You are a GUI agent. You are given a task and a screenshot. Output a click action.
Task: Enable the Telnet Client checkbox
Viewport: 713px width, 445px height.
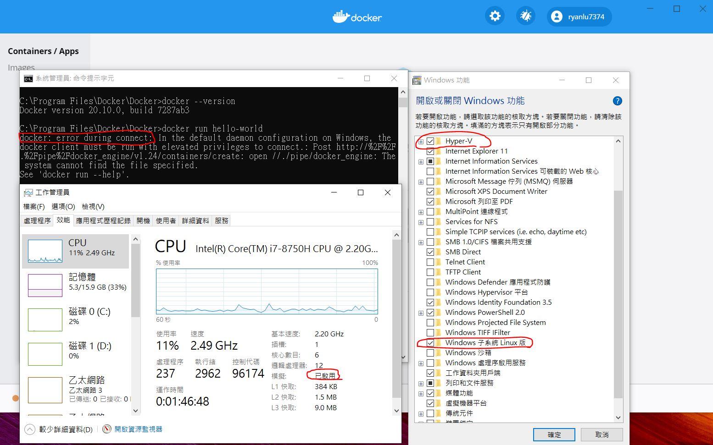pyautogui.click(x=430, y=262)
